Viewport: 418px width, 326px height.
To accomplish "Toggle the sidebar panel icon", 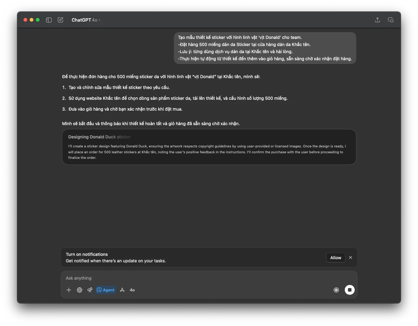I will tap(49, 20).
